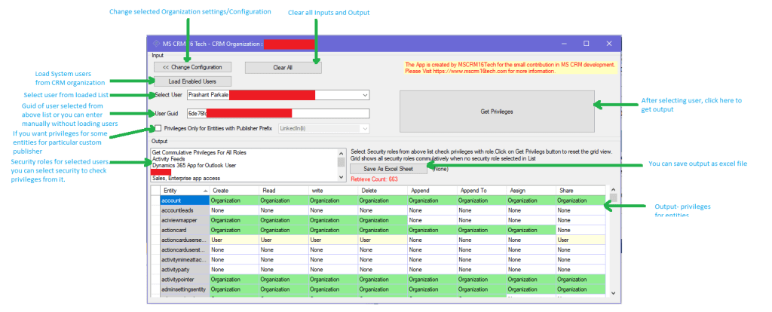Open the Select User dropdown
The image size is (772, 312).
tap(364, 95)
